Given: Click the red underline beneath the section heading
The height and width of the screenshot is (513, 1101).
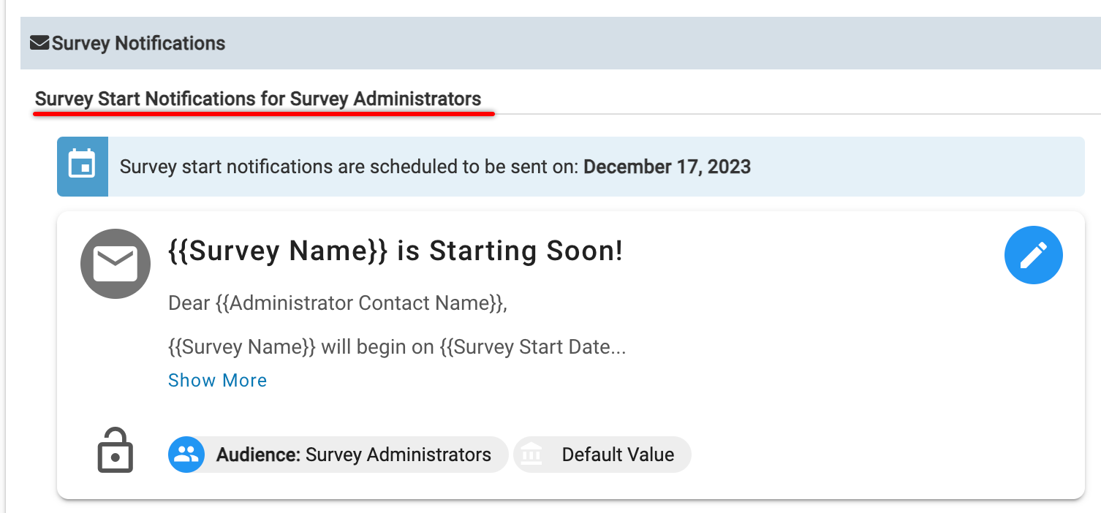Looking at the screenshot, I should coord(264,113).
